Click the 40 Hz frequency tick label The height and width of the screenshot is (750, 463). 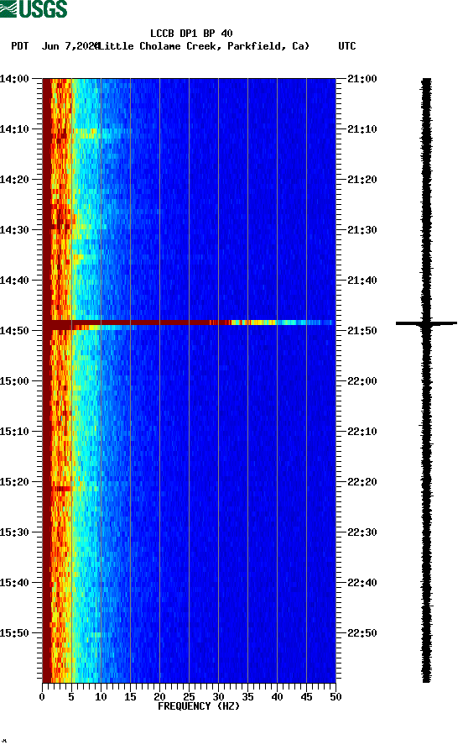click(x=277, y=697)
